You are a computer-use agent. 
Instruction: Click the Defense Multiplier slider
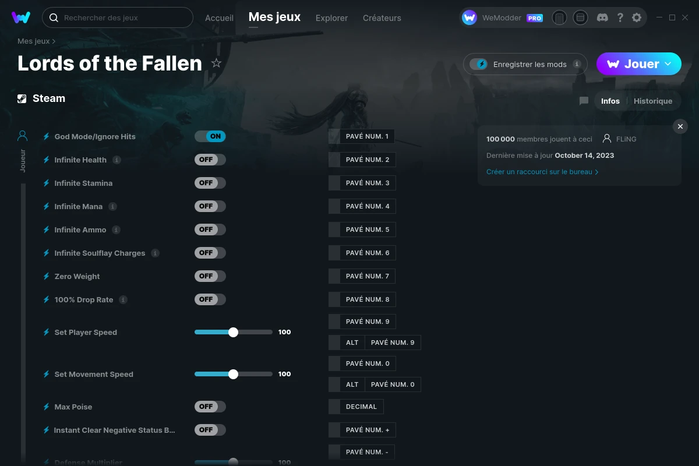point(234,462)
